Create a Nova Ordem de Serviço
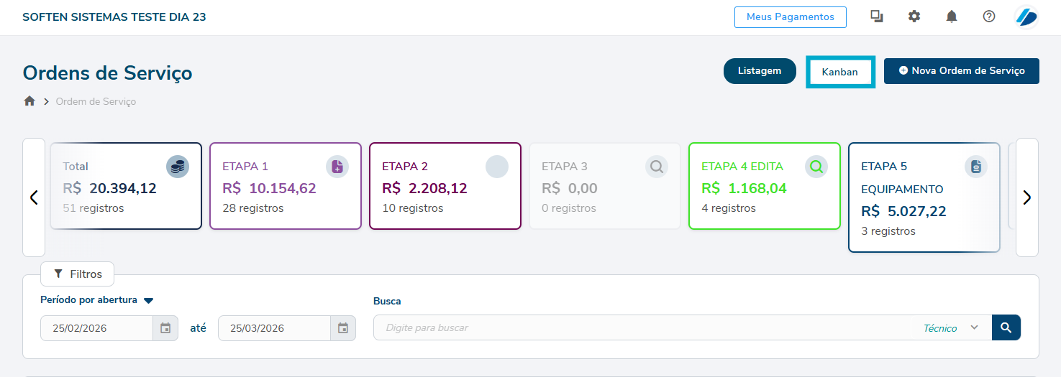Screen dimensions: 1061x377 pos(961,71)
